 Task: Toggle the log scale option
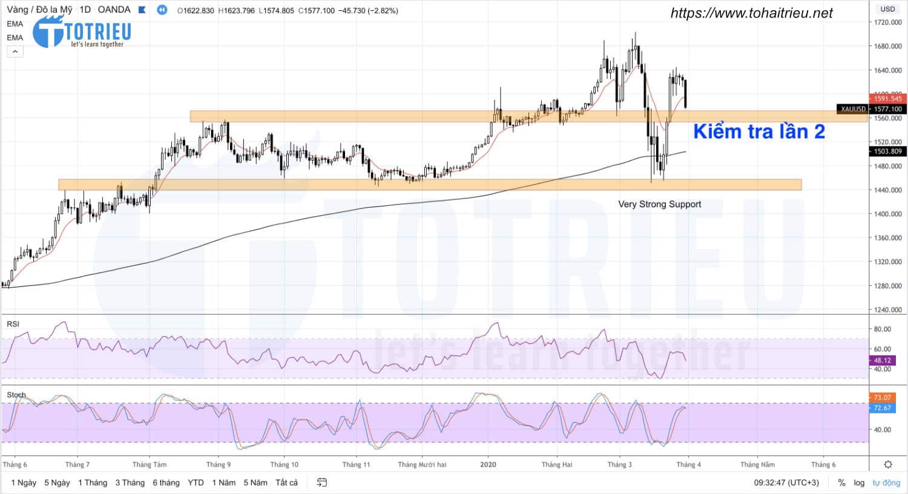pos(859,482)
